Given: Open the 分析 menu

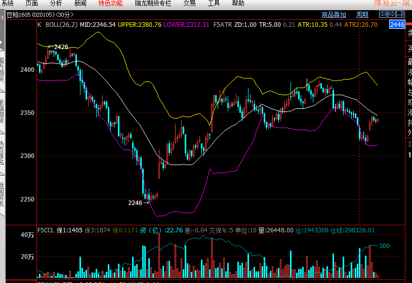Looking at the screenshot, I should pos(56,3).
